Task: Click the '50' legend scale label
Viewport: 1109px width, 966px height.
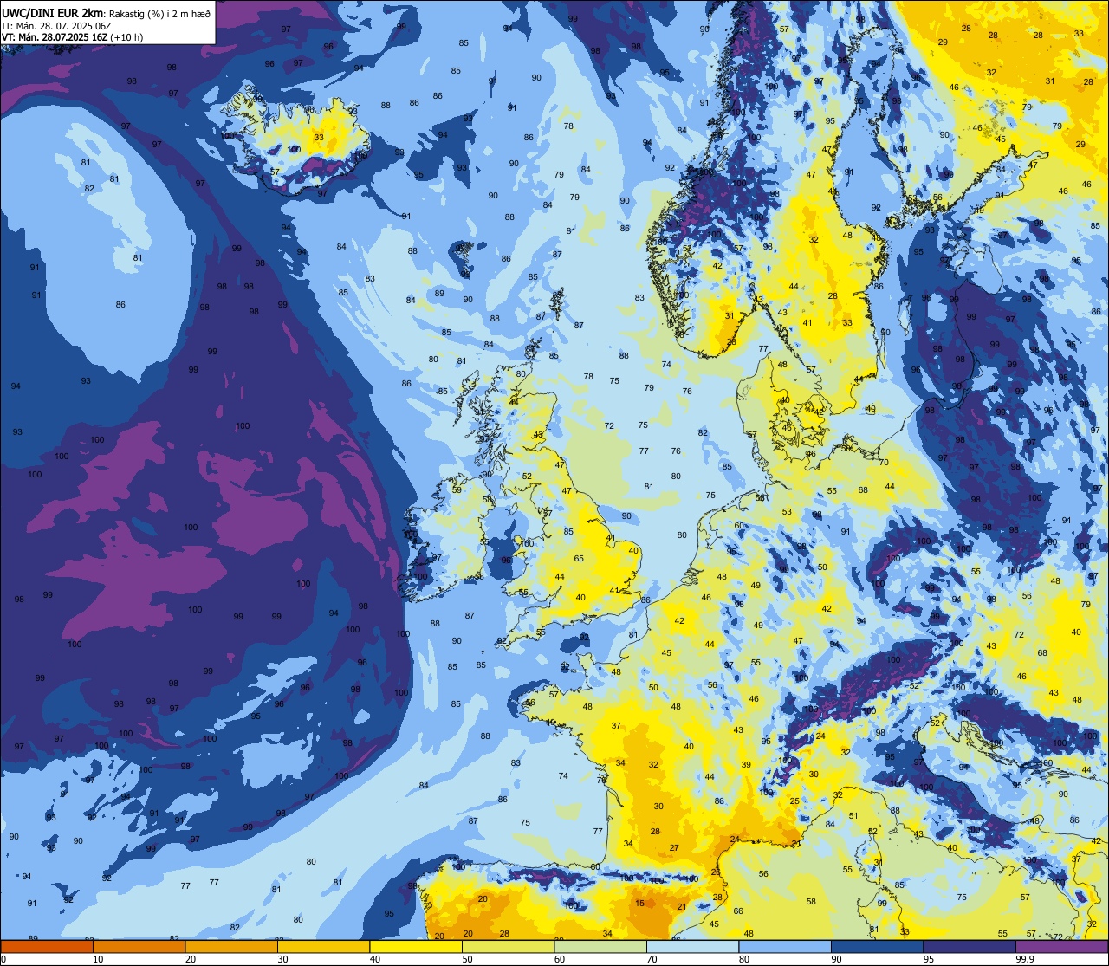Action: point(467,959)
